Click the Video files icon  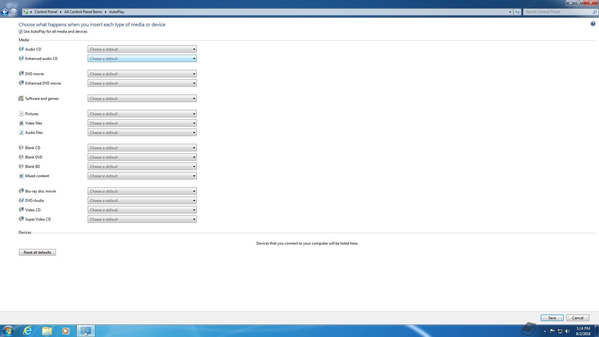[x=21, y=123]
